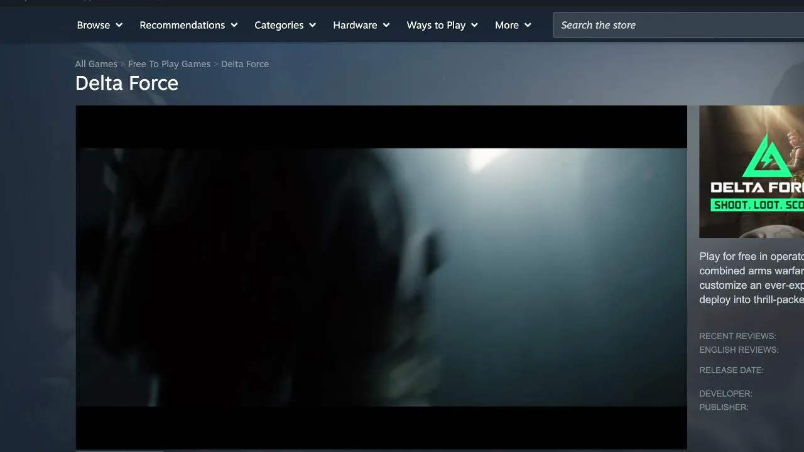The image size is (804, 452).
Task: Select the Delta Force breadcrumb link
Action: click(x=245, y=64)
